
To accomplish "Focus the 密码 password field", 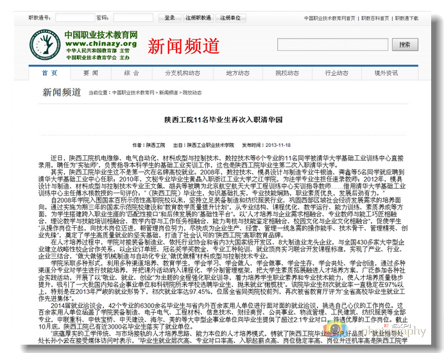I will point(133,19).
